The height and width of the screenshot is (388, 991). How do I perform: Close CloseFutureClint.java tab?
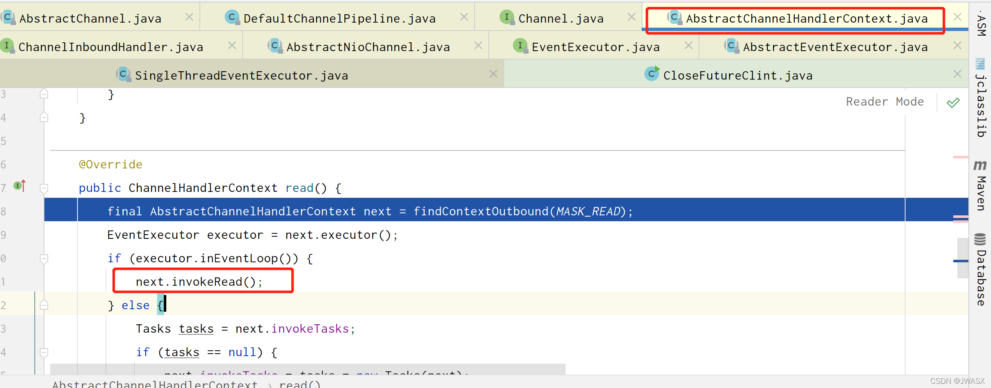point(957,74)
